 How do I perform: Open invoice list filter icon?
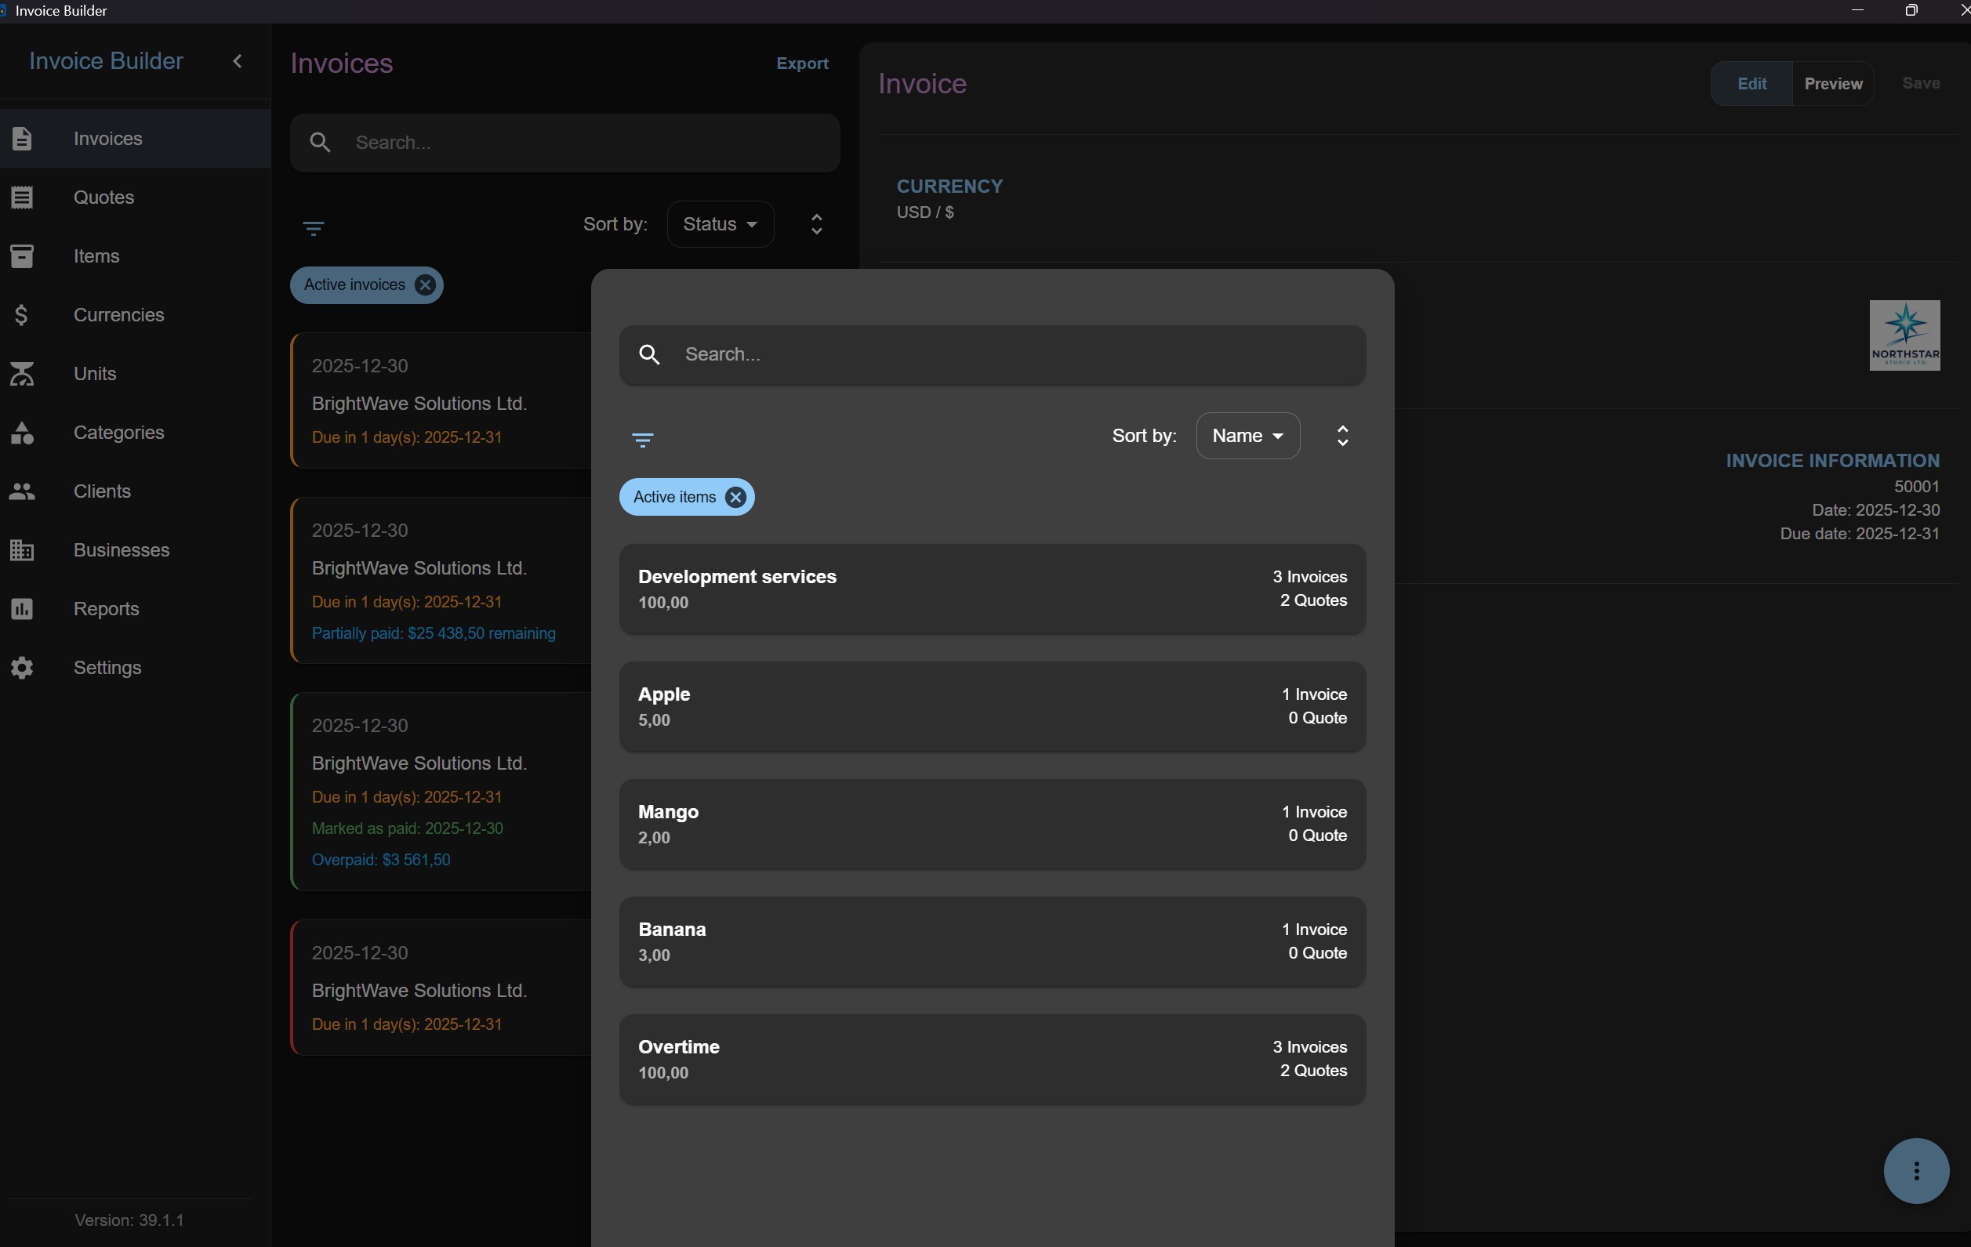point(314,228)
